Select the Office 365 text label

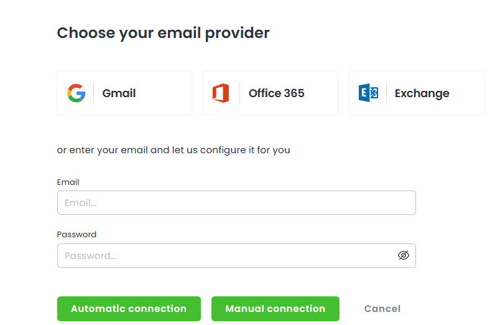click(x=276, y=93)
